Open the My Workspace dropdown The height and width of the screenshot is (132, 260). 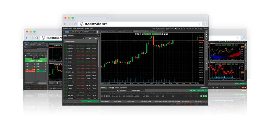(160, 29)
